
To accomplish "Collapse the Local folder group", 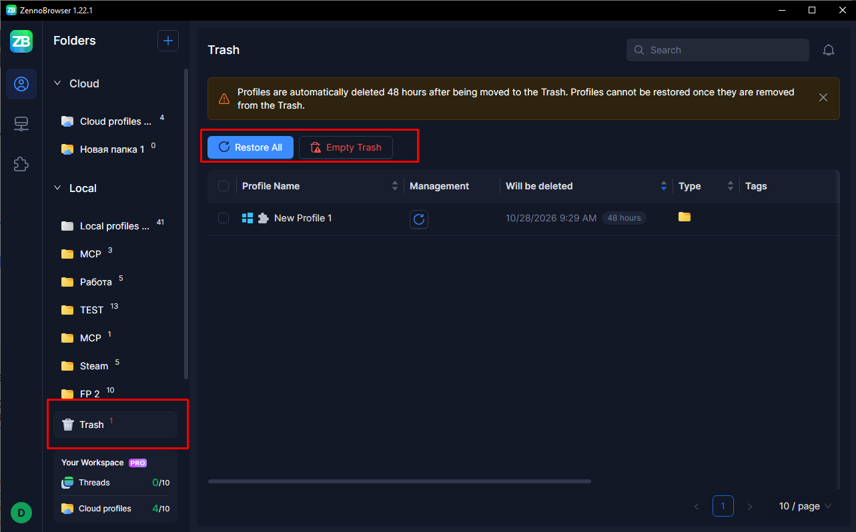I will click(x=57, y=188).
